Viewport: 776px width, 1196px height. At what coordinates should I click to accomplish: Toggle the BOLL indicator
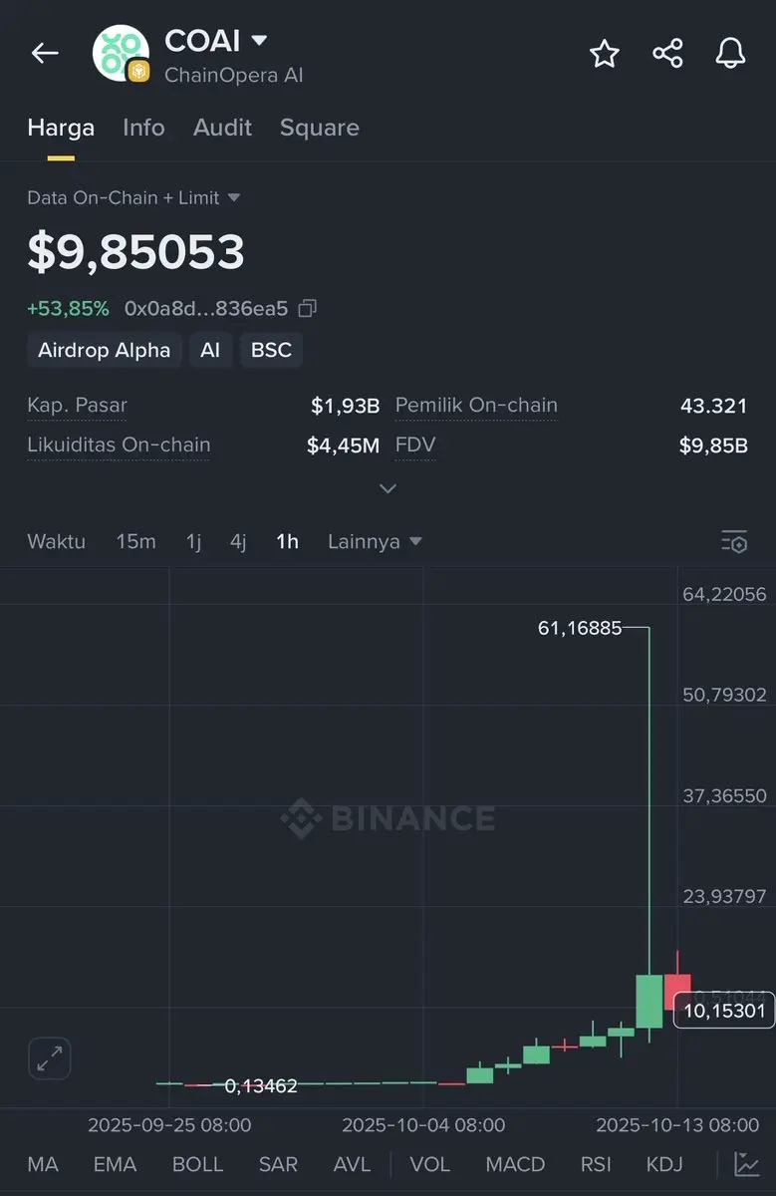pyautogui.click(x=197, y=1164)
